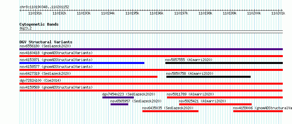292x124 pixels.
Task: Click the red bar under nsv4158577
Action: pyautogui.click(x=151, y=70)
